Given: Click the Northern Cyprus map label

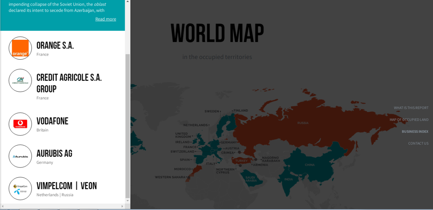Looking at the screenshot, I should (225, 171).
